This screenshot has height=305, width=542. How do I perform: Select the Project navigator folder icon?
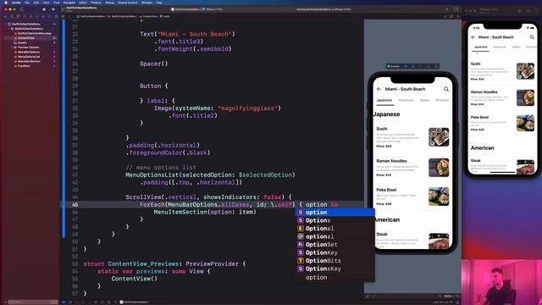[6, 16]
